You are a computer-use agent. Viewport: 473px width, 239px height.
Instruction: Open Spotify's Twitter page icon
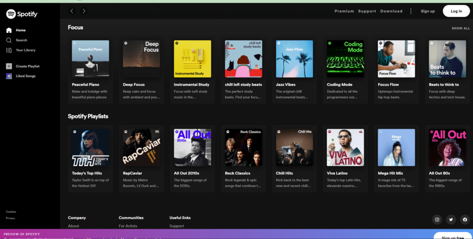pyautogui.click(x=451, y=220)
